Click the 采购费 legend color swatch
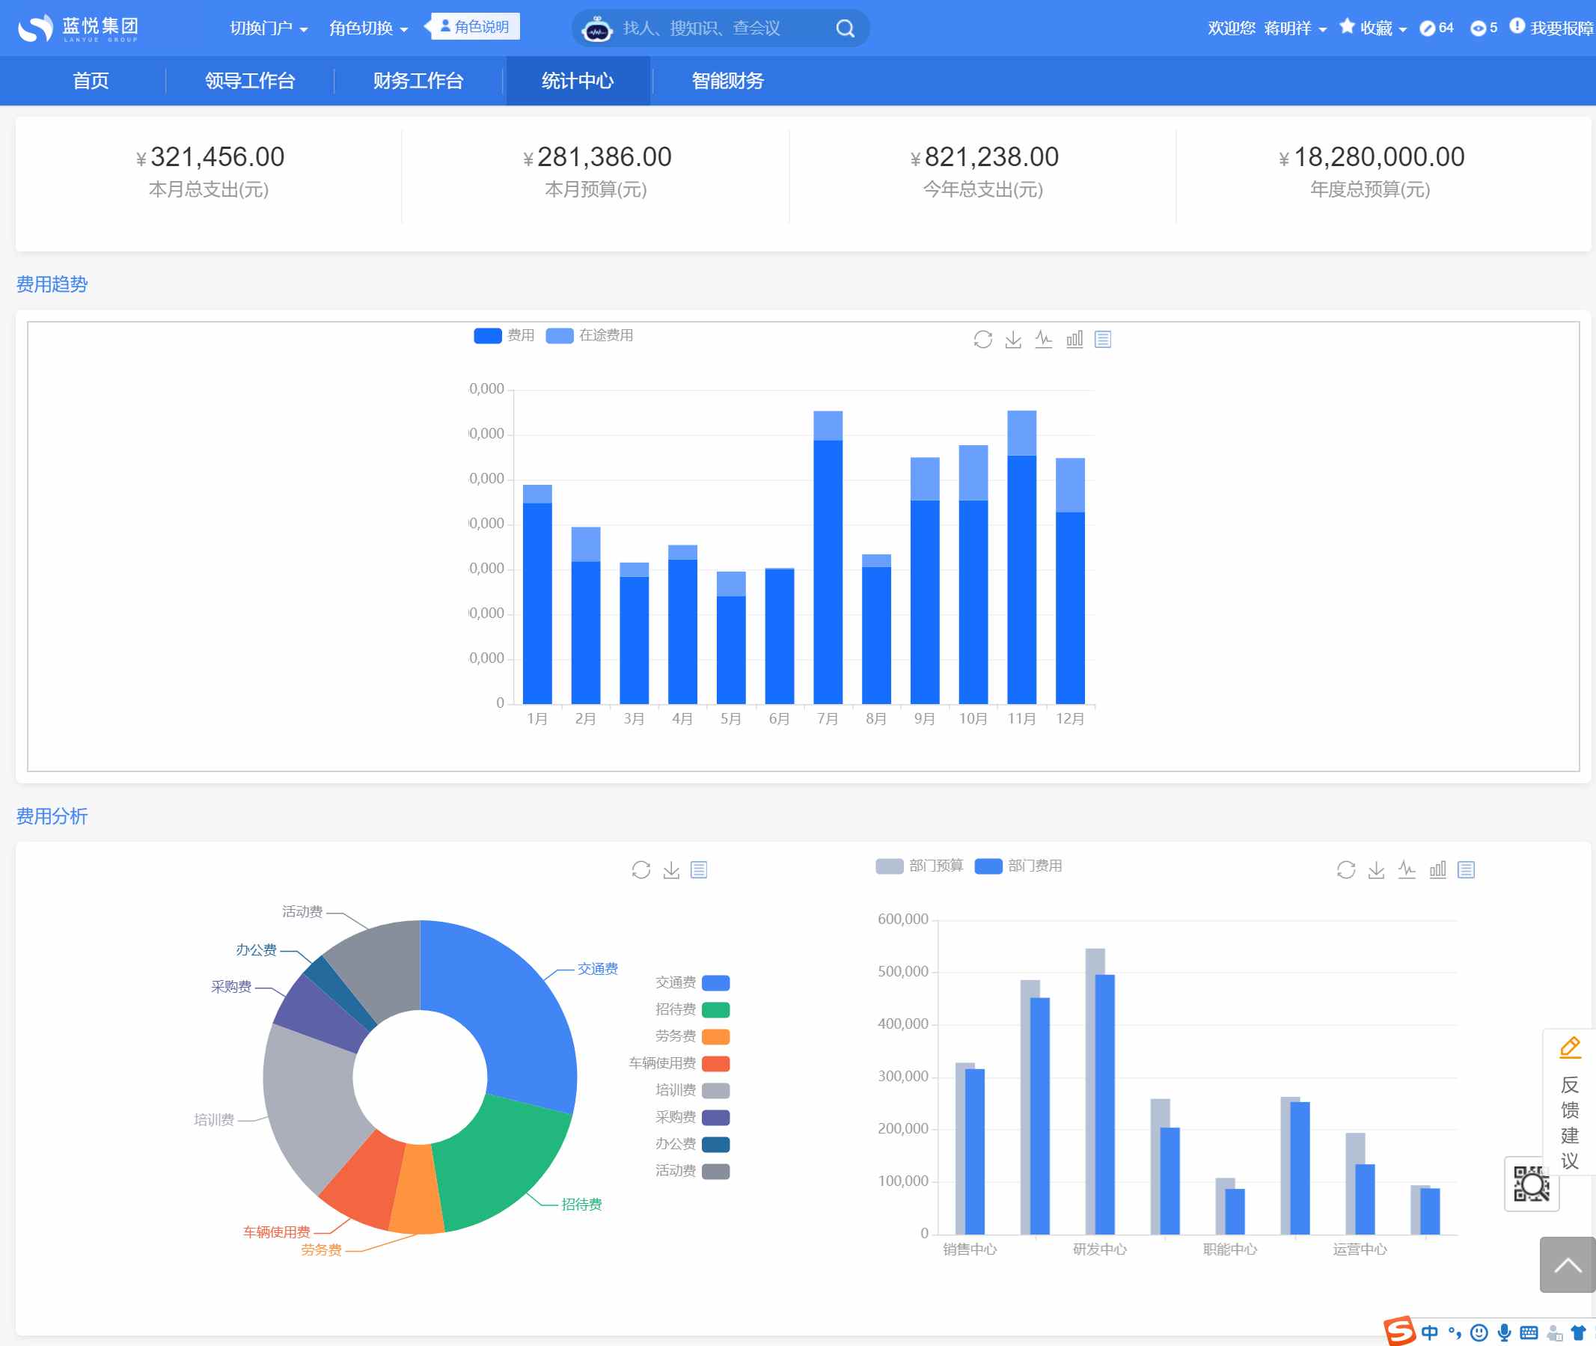The width and height of the screenshot is (1596, 1346). click(x=715, y=1118)
